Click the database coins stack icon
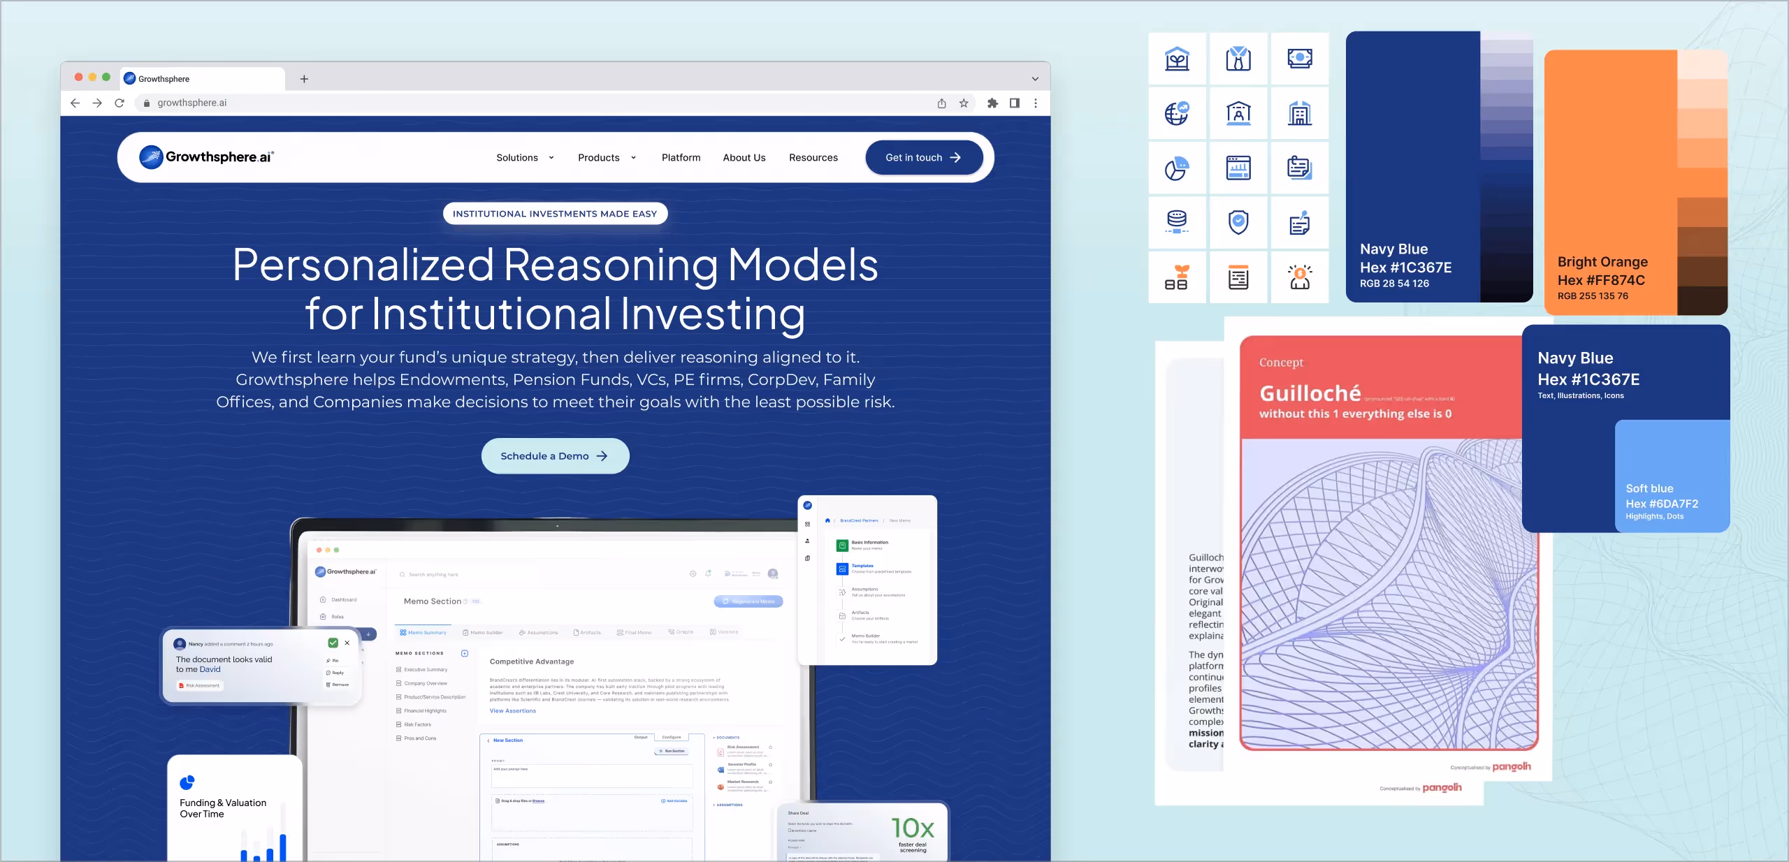 coord(1177,223)
